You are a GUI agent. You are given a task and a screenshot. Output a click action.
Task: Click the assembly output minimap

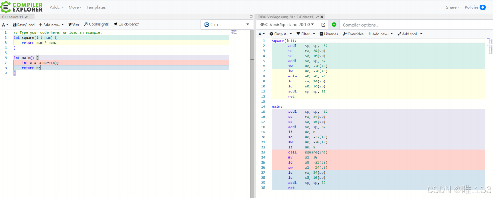(x=490, y=45)
